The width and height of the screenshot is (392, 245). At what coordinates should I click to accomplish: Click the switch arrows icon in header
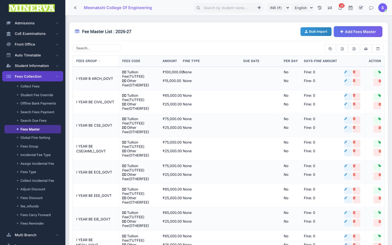pos(330,8)
